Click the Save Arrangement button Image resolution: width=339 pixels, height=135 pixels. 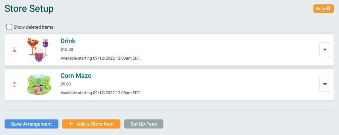point(31,124)
